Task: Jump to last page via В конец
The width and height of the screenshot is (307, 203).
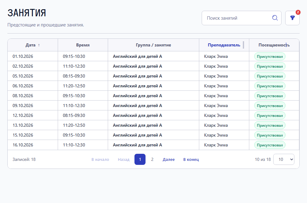Action: point(191,159)
